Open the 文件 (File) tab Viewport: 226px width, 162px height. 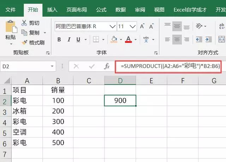pyautogui.click(x=10, y=10)
